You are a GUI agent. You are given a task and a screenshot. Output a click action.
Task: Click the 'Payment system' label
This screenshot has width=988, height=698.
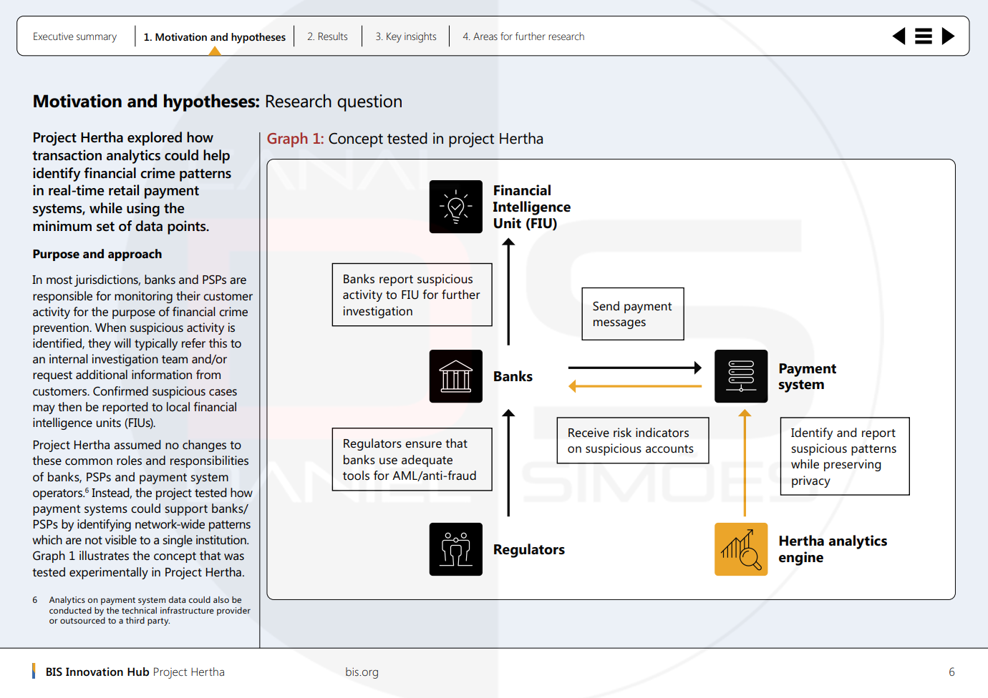pos(807,376)
